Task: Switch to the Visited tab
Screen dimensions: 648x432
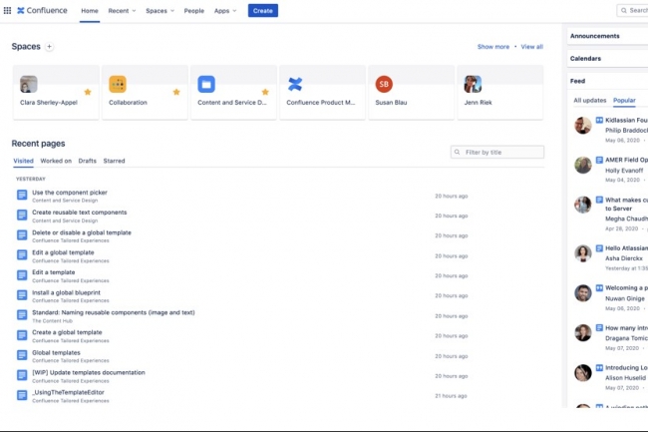Action: point(24,161)
